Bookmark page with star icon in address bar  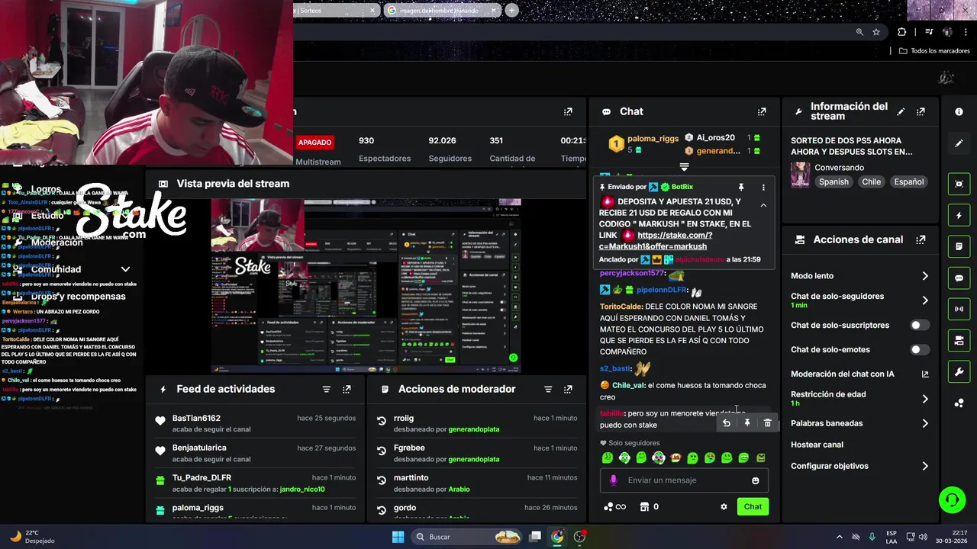point(876,32)
